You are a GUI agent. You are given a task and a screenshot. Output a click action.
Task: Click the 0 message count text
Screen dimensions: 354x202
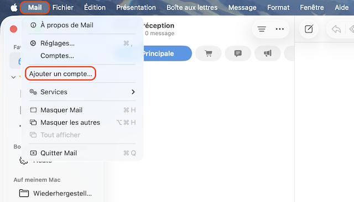160,33
